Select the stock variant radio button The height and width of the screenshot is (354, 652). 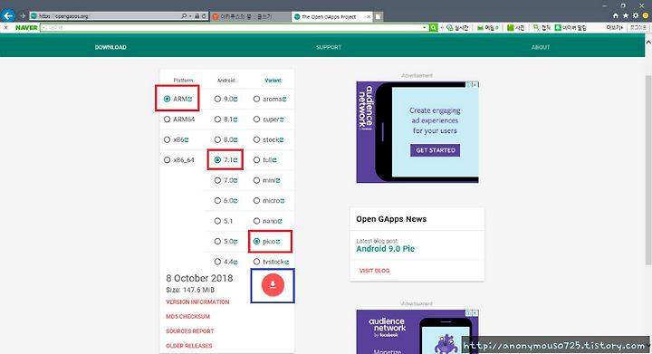(256, 139)
